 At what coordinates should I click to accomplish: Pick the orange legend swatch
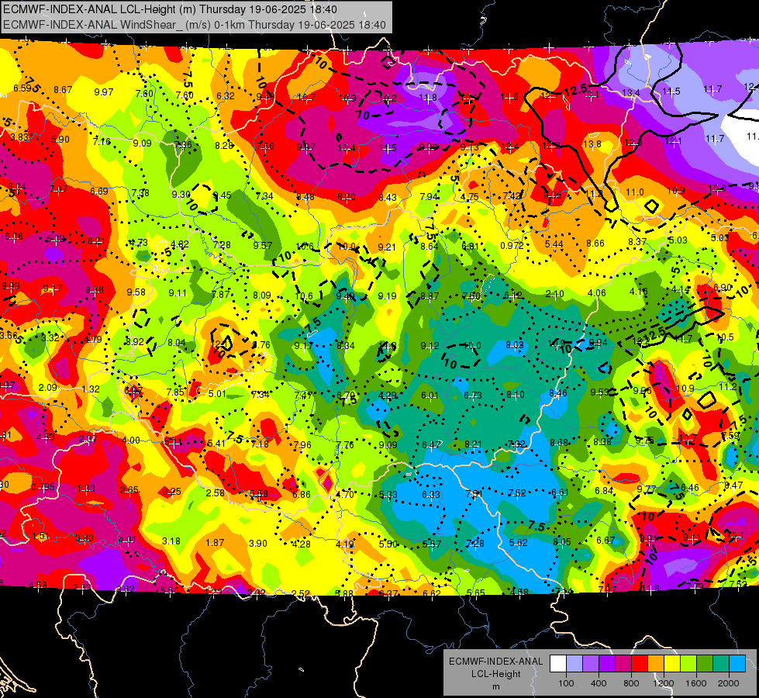(x=656, y=664)
